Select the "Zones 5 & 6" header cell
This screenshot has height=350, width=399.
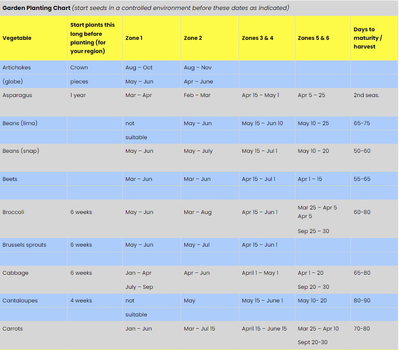pyautogui.click(x=313, y=38)
